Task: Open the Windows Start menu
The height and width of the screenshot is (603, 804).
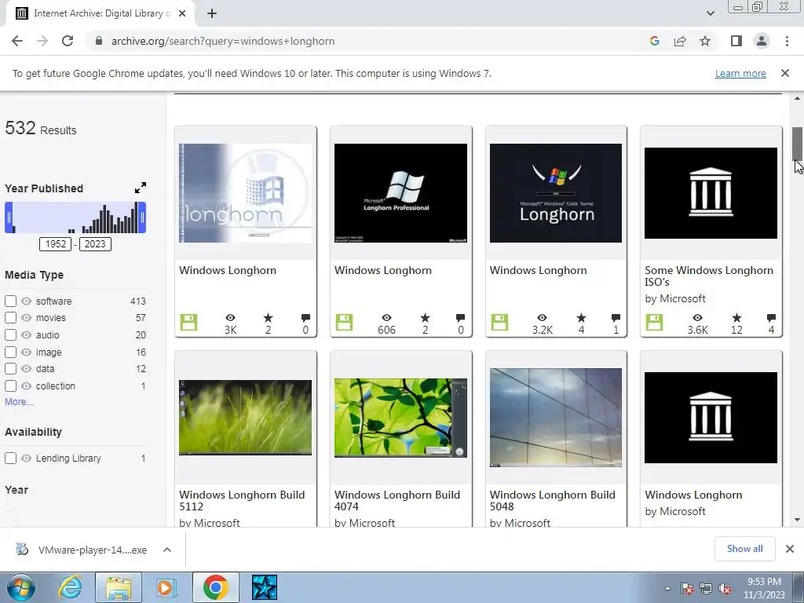Action: click(x=20, y=587)
